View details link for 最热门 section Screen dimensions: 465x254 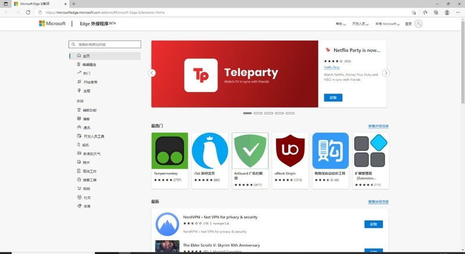pos(378,126)
